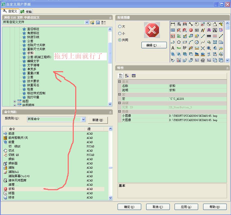Select the red-bordered ±0.1 tolerance icon
Screen dimensions: 231x215
pos(173,36)
